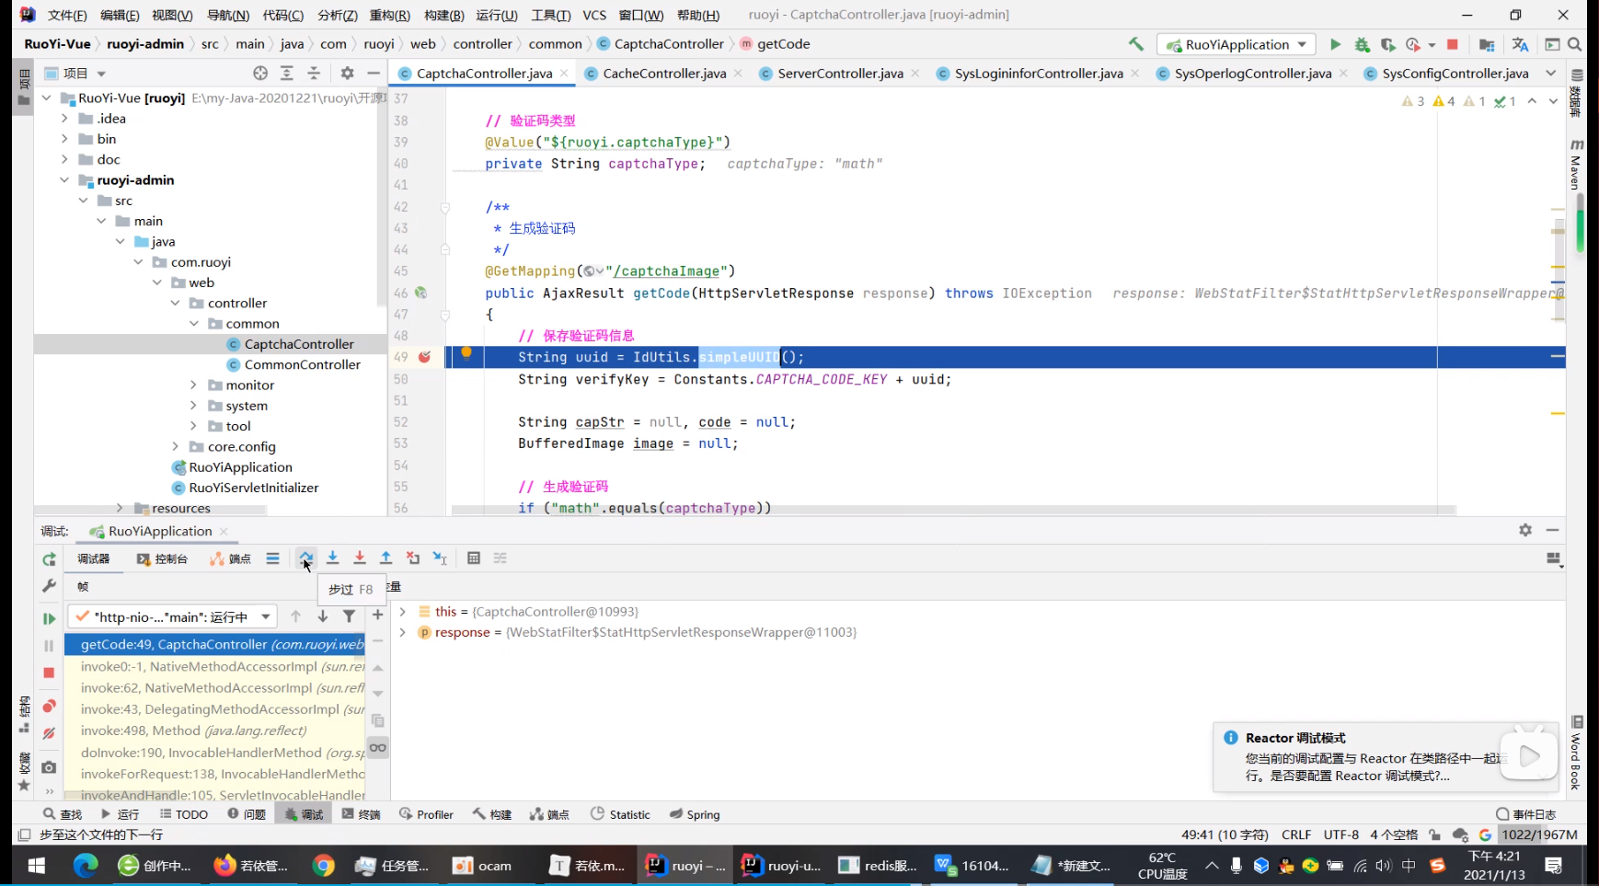Open the Profiler tool window
The image size is (1599, 886).
426,814
